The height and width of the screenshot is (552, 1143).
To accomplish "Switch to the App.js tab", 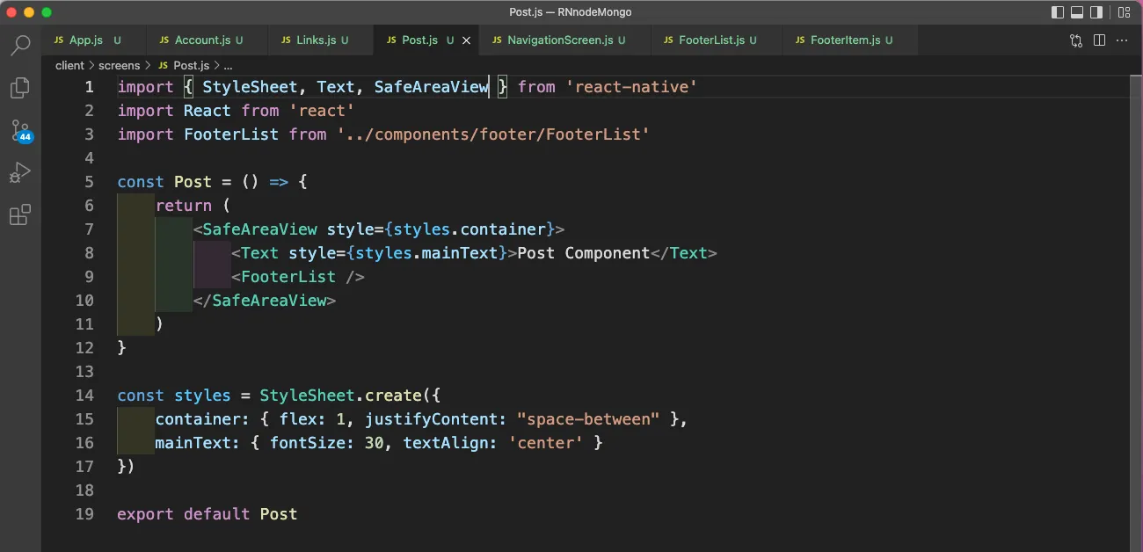I will pos(92,40).
